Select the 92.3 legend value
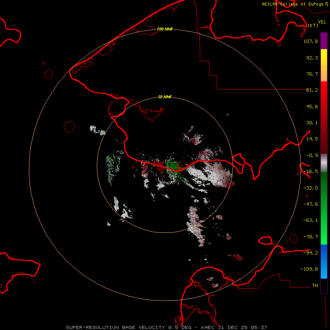 (x=312, y=58)
